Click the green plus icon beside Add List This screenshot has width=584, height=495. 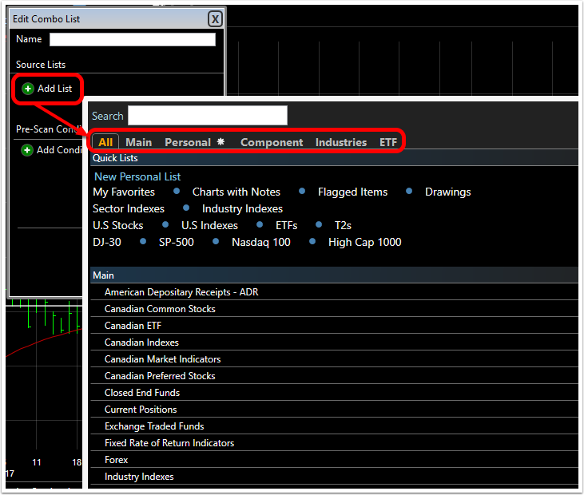28,89
